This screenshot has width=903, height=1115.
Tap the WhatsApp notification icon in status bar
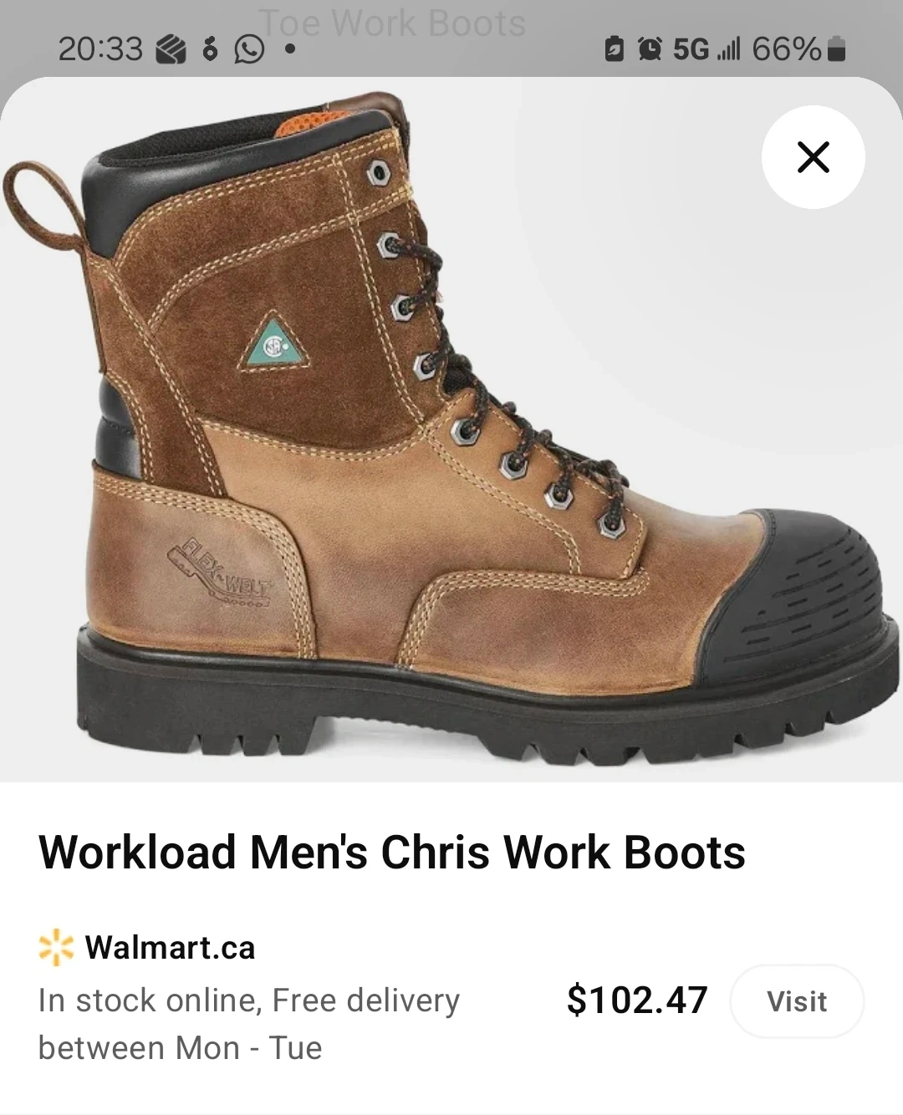pyautogui.click(x=248, y=50)
